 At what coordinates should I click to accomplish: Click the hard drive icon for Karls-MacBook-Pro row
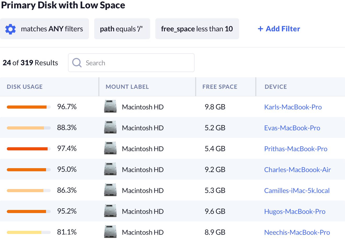[110, 107]
